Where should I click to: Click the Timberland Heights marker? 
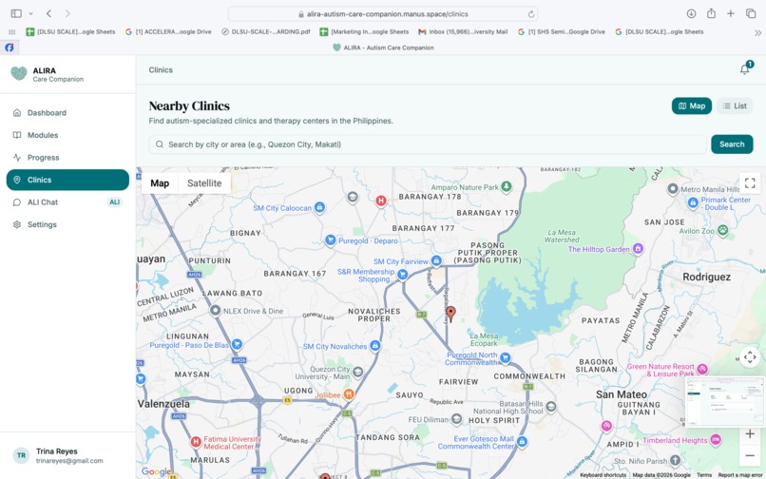716,440
